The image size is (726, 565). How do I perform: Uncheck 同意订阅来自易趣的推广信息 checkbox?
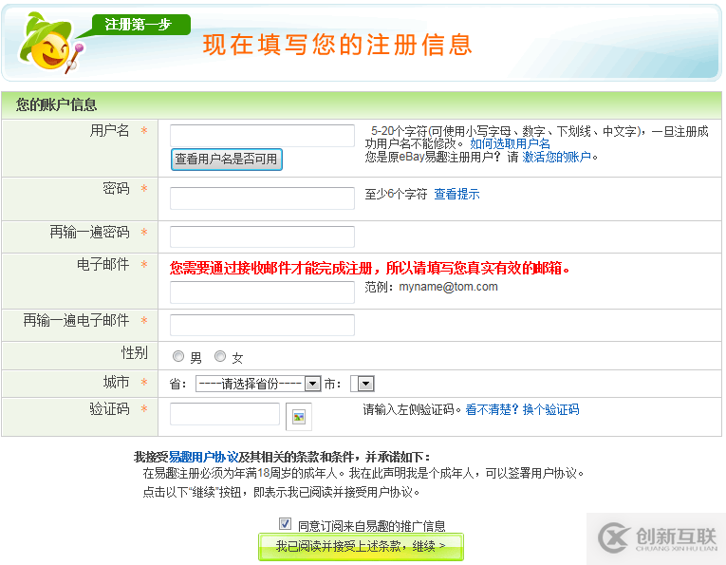285,524
